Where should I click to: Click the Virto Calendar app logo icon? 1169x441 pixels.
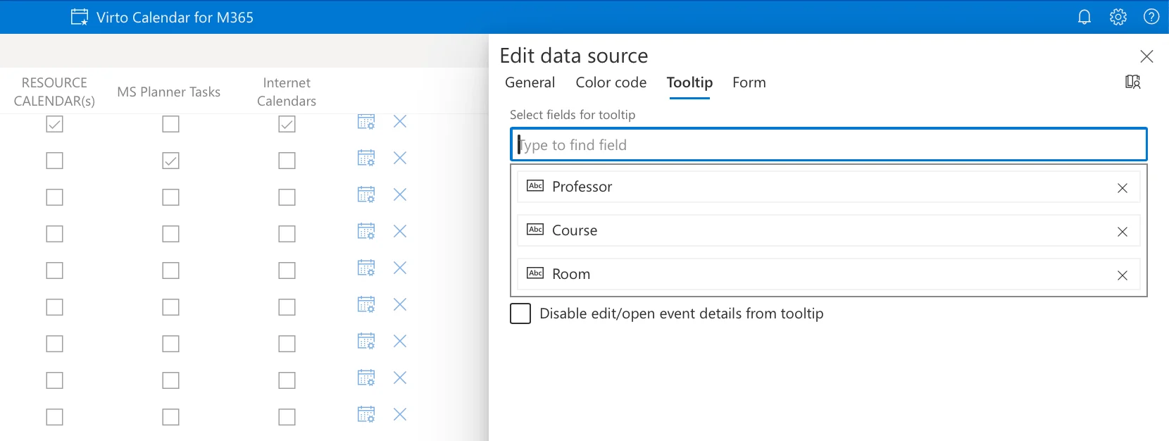80,17
